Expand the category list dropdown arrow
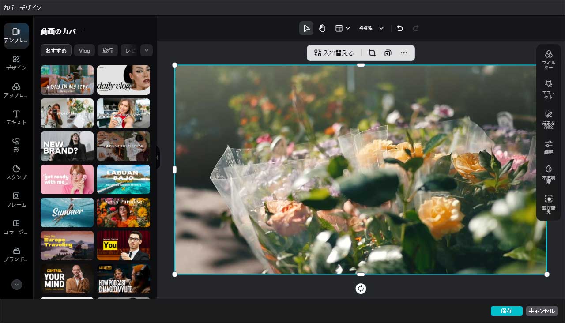565x323 pixels. 147,50
